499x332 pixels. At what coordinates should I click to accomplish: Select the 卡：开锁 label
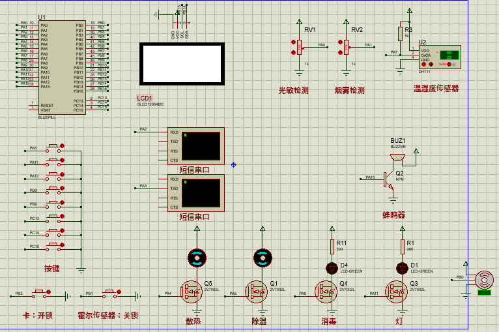click(38, 316)
